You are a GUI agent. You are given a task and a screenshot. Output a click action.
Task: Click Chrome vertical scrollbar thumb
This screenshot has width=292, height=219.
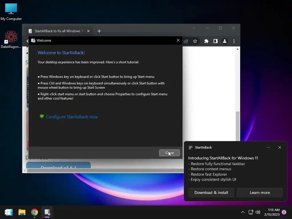pos(238,126)
